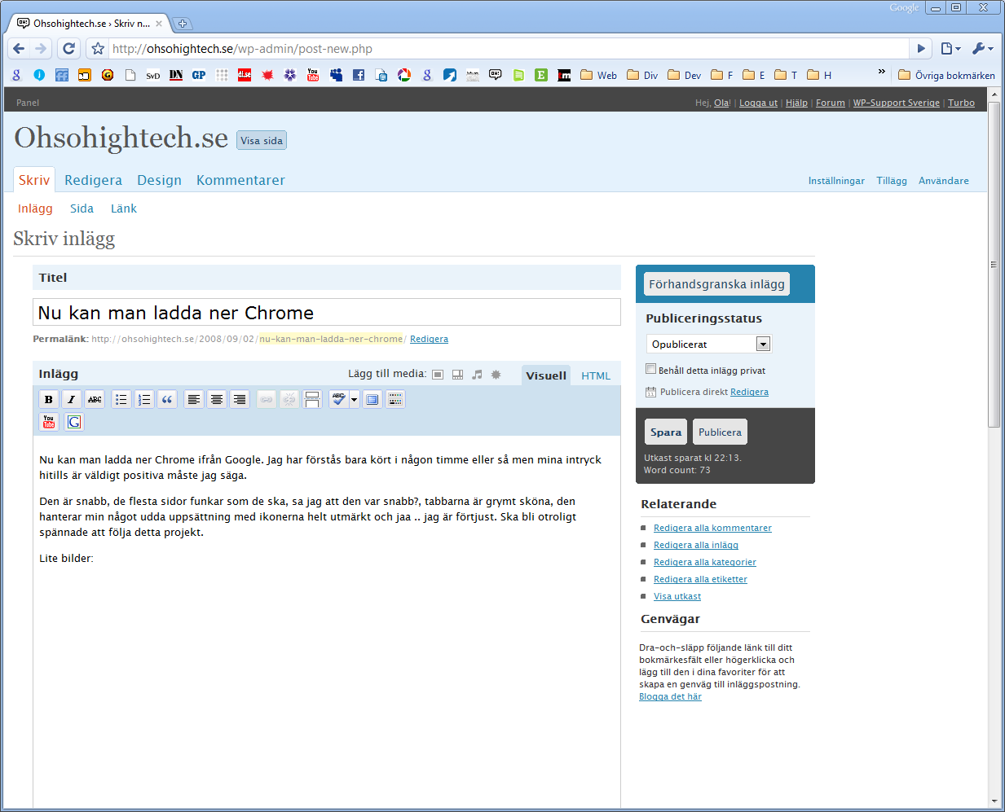Screen dimensions: 1005x812
Task: Open the GP bookmark
Action: tap(199, 75)
